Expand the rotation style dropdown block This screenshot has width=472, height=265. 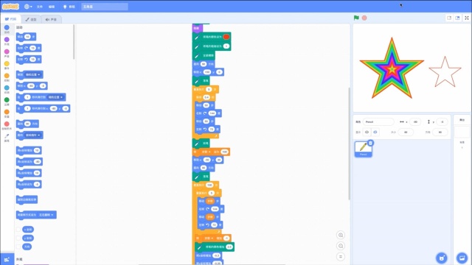[x=46, y=215]
